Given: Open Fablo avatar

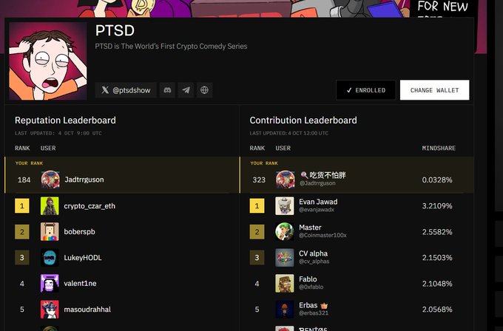Looking at the screenshot, I should [x=285, y=283].
